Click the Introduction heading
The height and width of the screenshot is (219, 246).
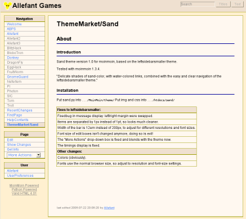(69, 52)
